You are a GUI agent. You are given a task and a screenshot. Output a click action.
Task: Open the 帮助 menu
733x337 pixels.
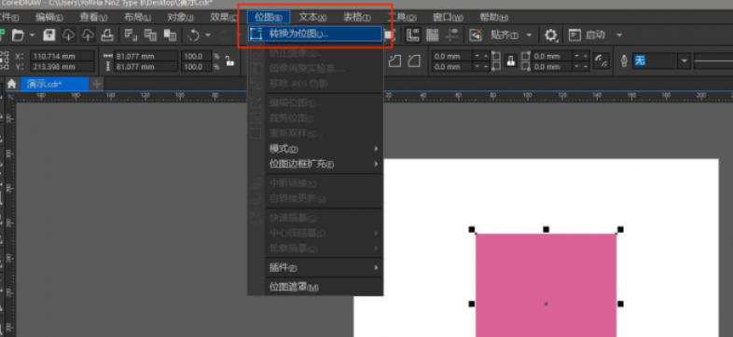494,18
